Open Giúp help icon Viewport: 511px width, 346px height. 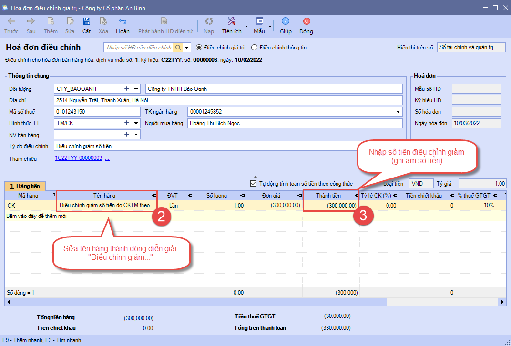pyautogui.click(x=286, y=21)
